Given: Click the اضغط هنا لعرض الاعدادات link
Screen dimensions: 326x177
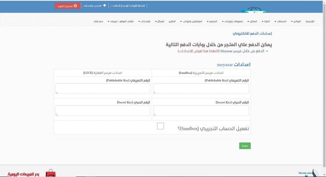Looking at the screenshot, I should [x=198, y=51].
